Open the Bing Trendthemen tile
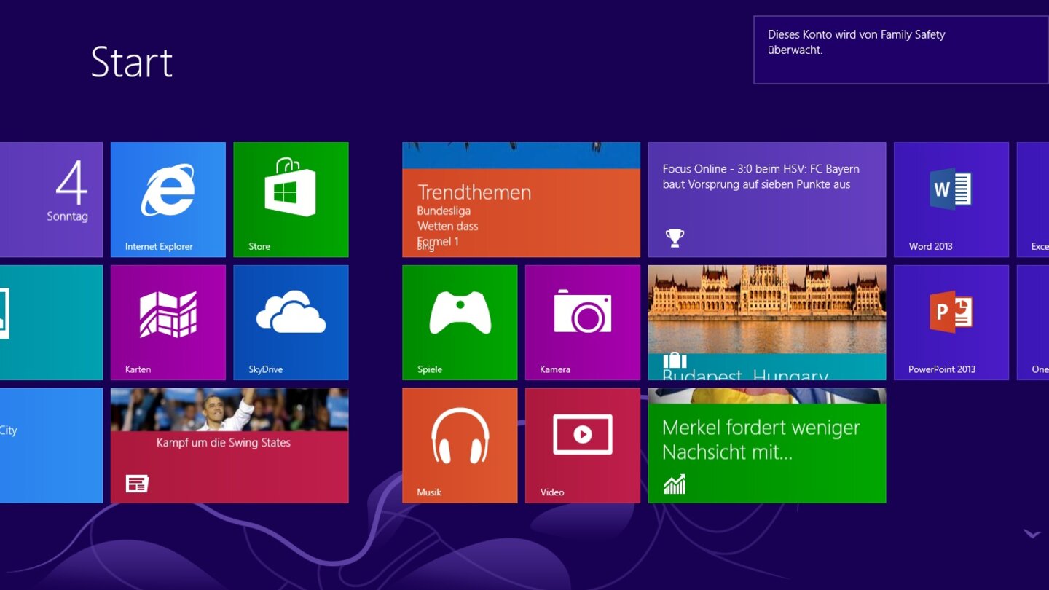Screen dimensions: 1049x590 click(522, 200)
